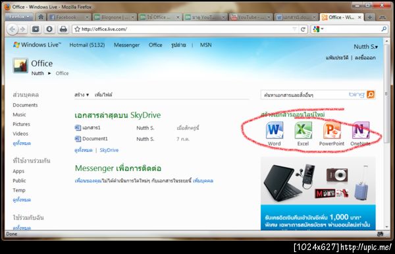
Task: Open Apps in the shared sidebar
Action: 18,171
